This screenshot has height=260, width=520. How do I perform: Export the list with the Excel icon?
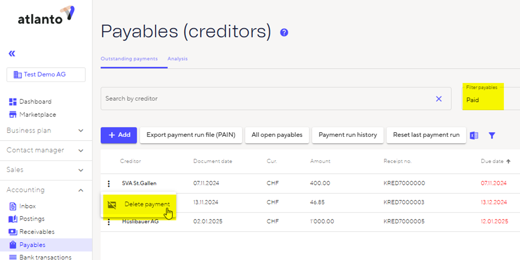[474, 135]
